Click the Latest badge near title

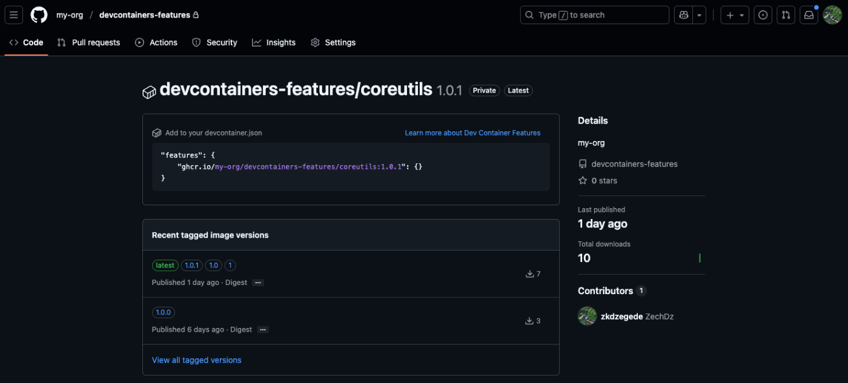(x=518, y=91)
